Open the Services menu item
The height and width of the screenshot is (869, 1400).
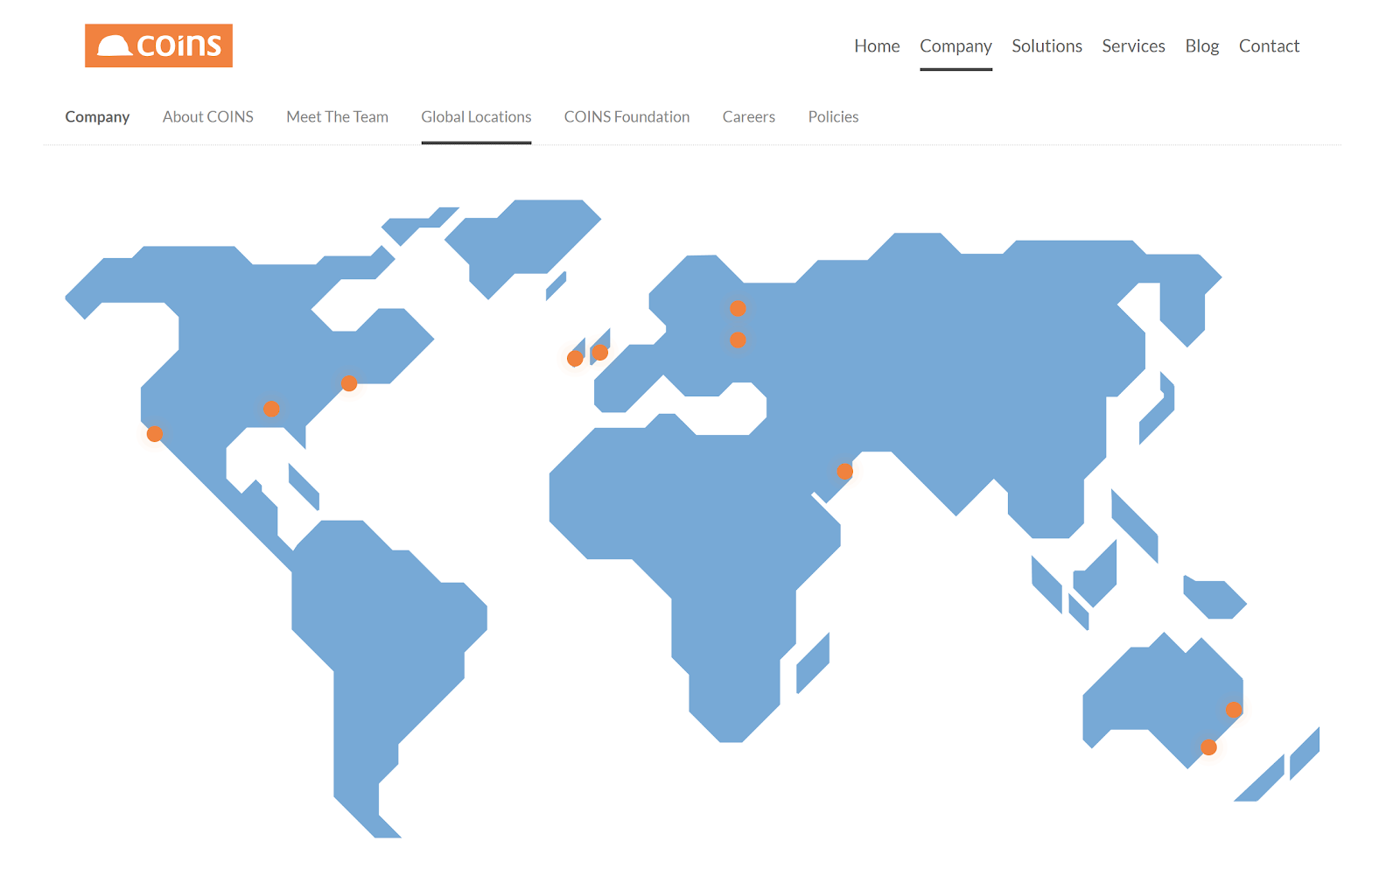tap(1133, 46)
